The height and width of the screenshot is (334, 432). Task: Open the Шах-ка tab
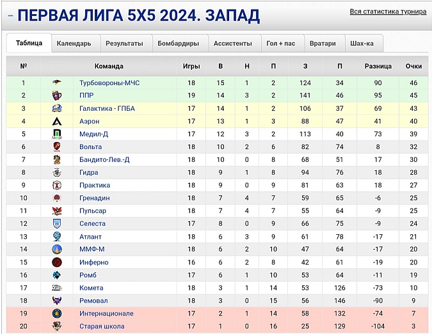click(362, 44)
